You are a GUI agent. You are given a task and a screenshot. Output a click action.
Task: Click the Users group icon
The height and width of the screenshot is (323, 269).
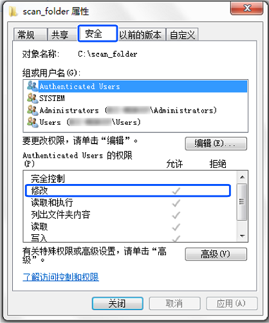coord(32,122)
